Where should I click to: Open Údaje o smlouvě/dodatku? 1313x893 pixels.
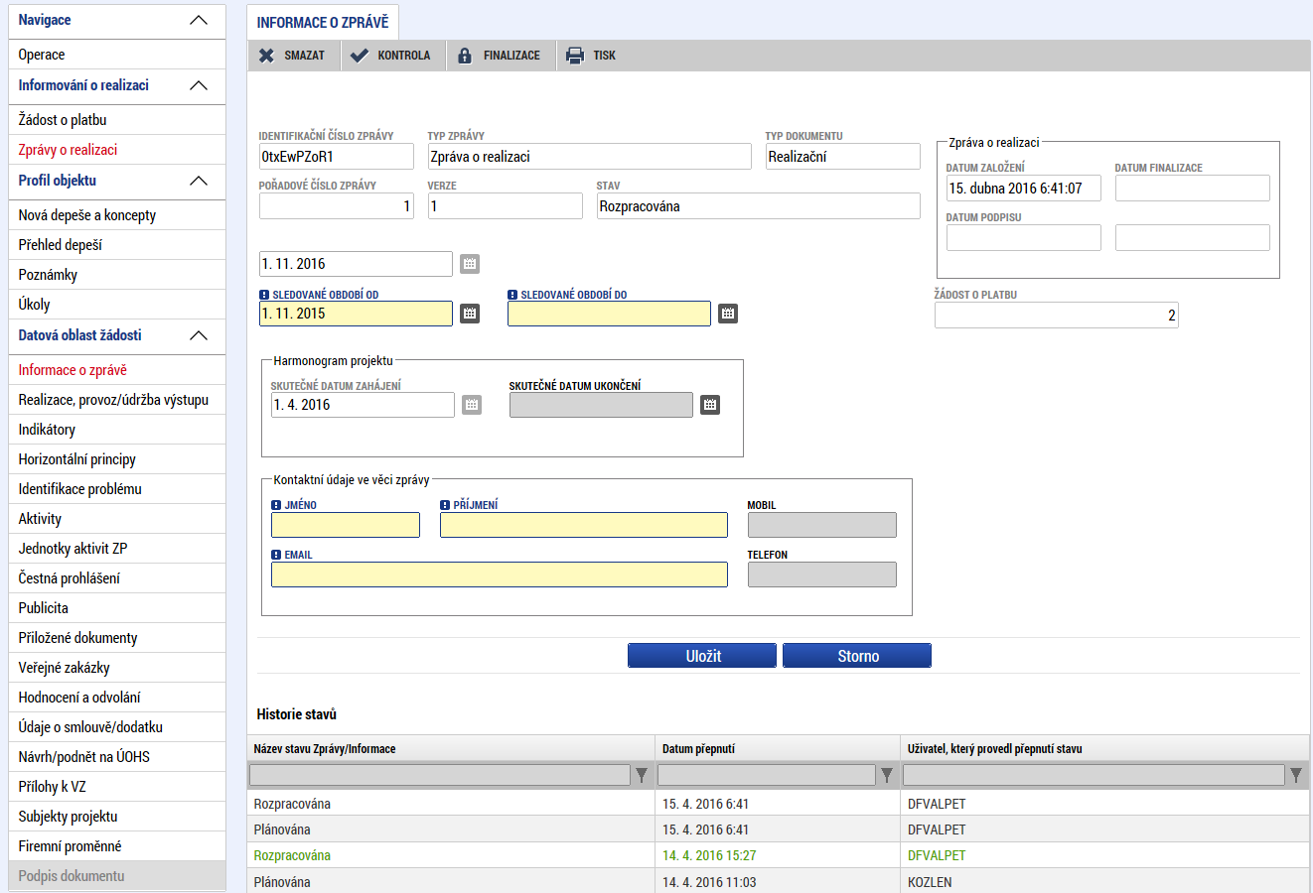(117, 727)
